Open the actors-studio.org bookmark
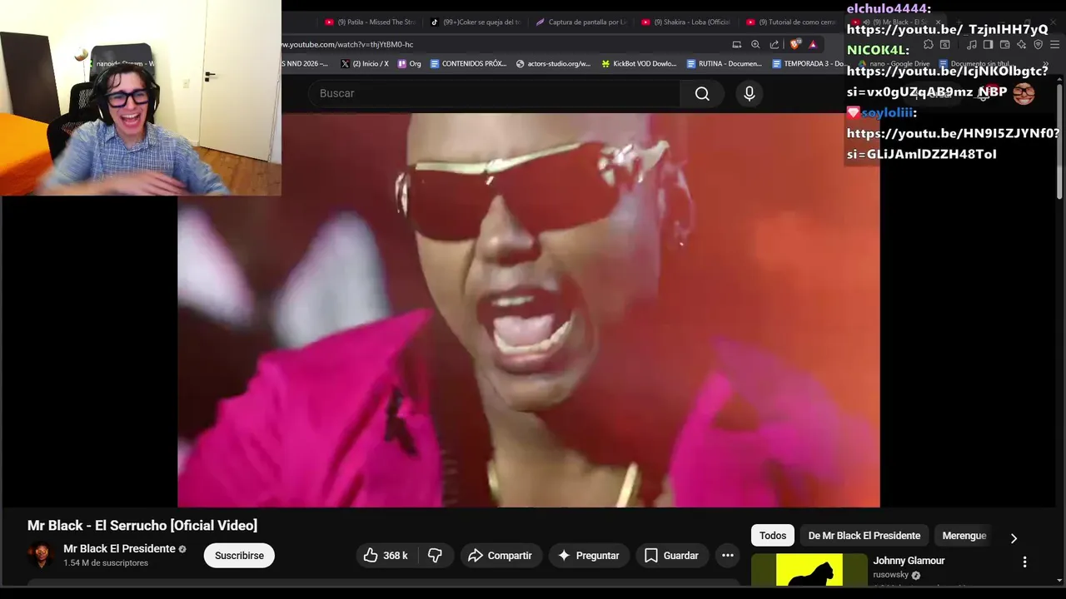1066x599 pixels. (x=554, y=63)
